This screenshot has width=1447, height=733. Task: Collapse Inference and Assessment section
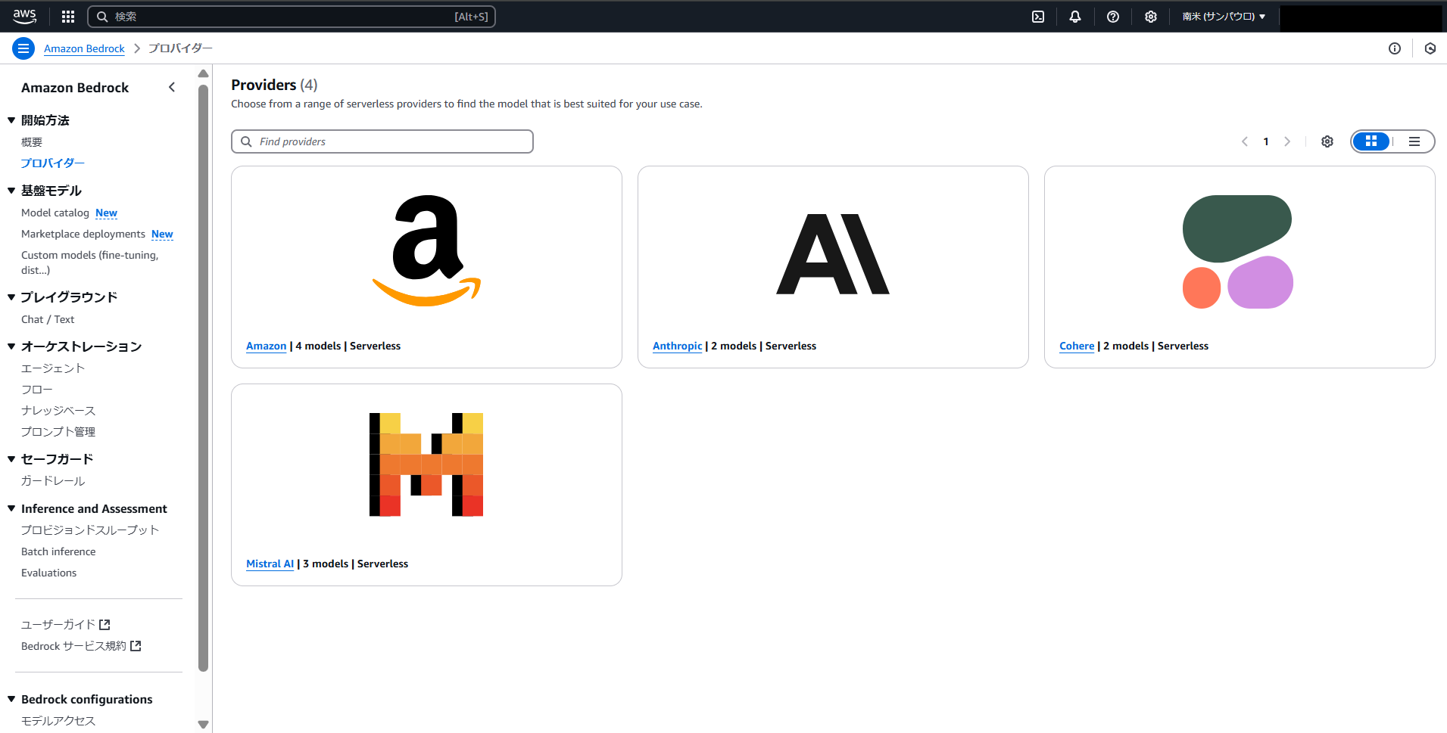11,509
